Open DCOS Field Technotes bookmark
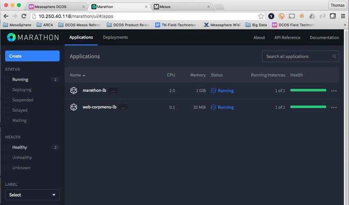 tap(294, 25)
